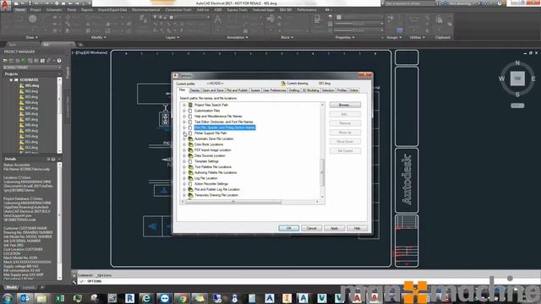
Task: Open the Modify panel dropdown
Action: tap(99, 37)
